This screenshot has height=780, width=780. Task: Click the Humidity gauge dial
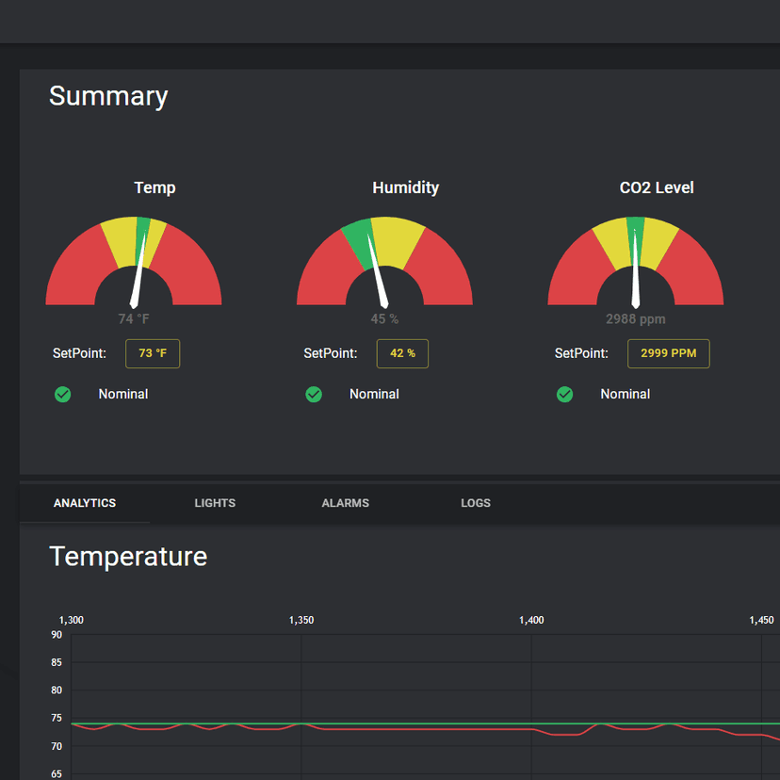point(384,262)
